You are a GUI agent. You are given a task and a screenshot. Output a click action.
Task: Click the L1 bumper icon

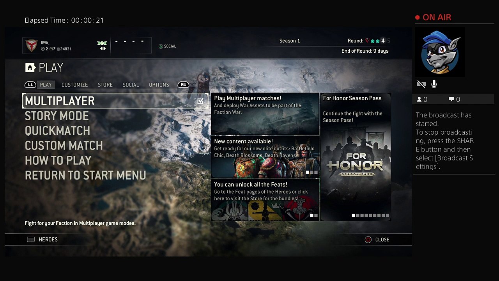[30, 85]
